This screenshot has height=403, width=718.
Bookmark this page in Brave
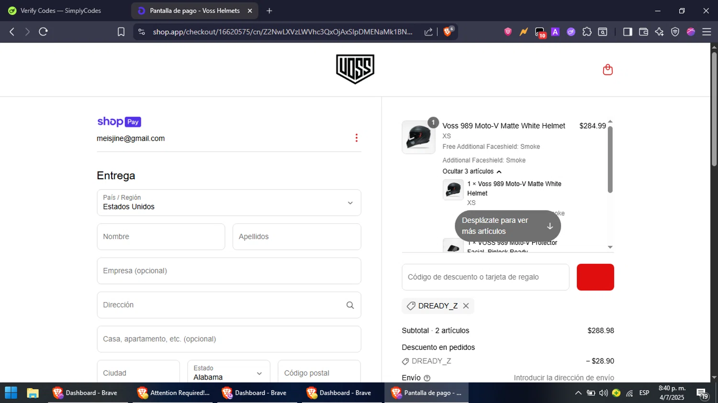click(121, 32)
